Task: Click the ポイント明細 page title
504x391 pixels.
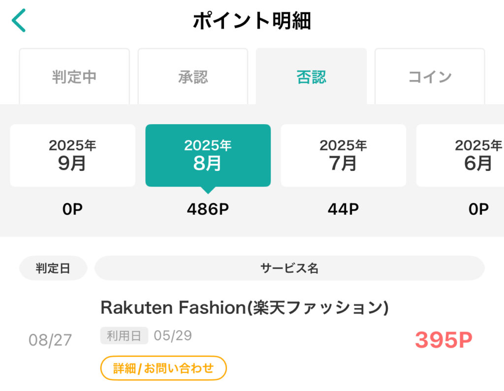Action: pyautogui.click(x=252, y=21)
